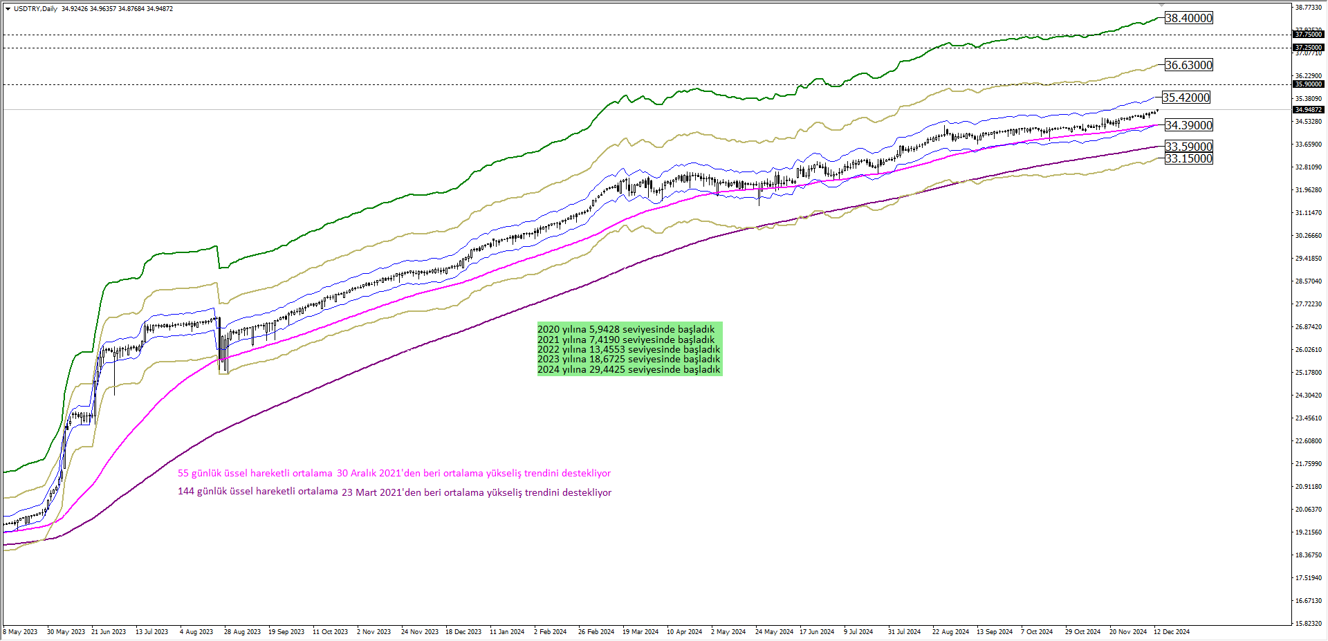Click the 24 May 2024 date label

(x=774, y=632)
